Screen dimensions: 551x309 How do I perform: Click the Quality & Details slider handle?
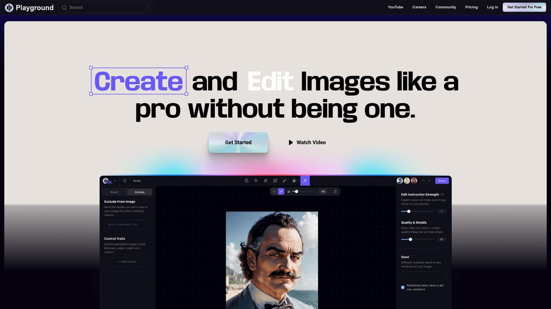(410, 239)
